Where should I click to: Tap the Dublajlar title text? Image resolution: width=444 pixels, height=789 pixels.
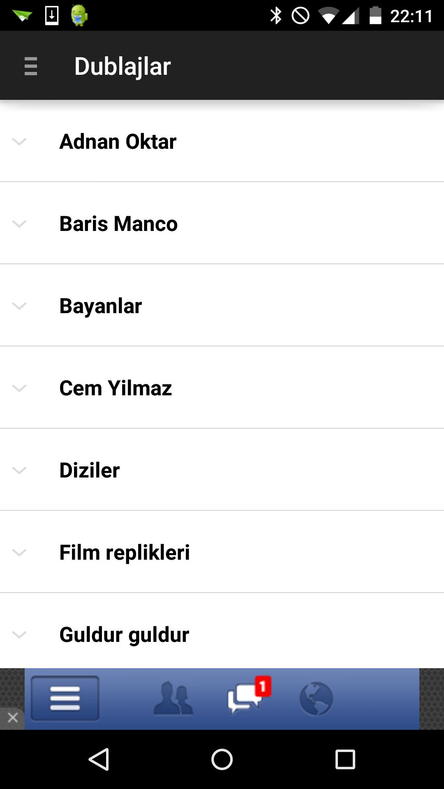point(123,66)
